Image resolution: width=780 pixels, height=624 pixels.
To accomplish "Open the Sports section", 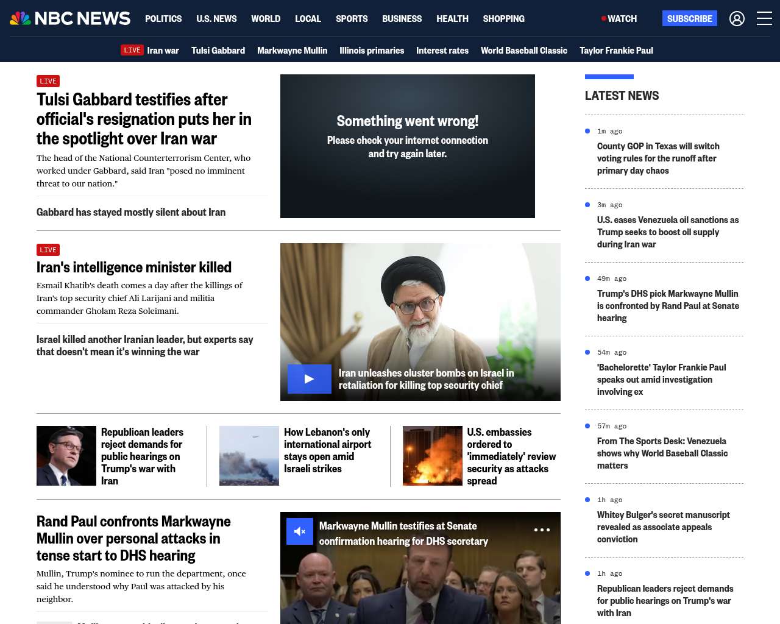I will pos(352,19).
